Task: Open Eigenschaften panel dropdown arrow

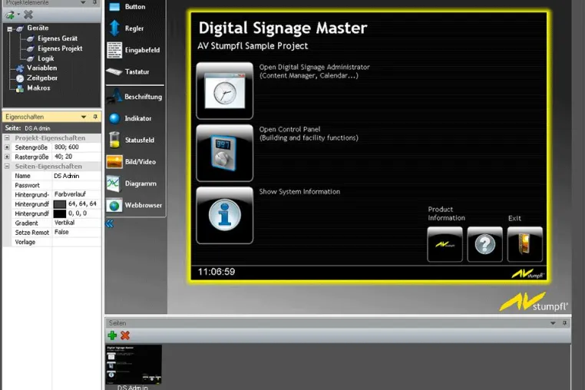Action: pyautogui.click(x=84, y=117)
